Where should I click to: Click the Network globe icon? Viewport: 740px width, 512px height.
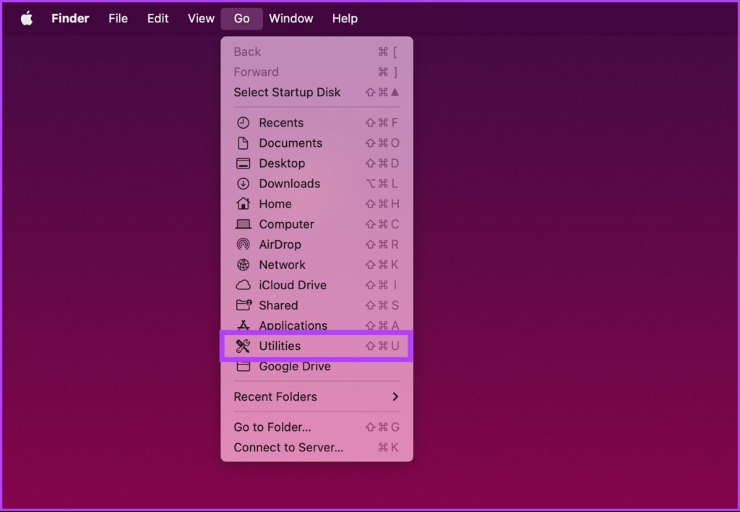point(243,265)
